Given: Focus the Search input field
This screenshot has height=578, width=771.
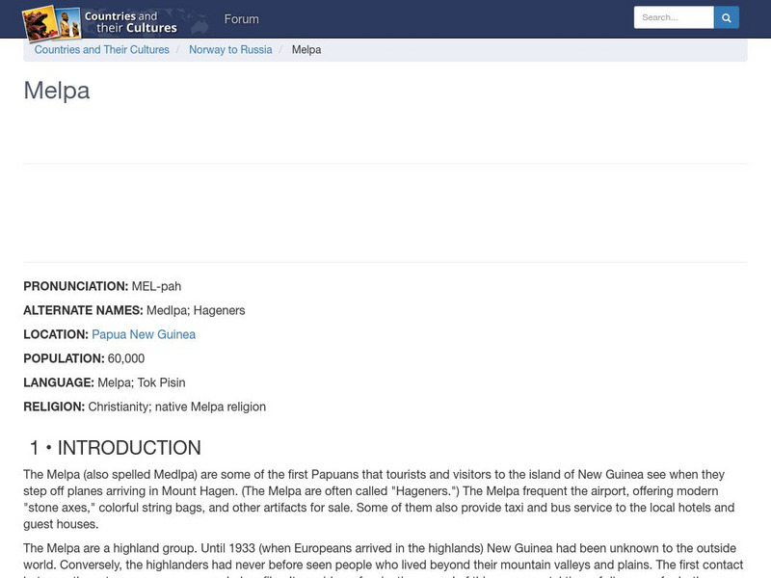Looking at the screenshot, I should pos(674,17).
